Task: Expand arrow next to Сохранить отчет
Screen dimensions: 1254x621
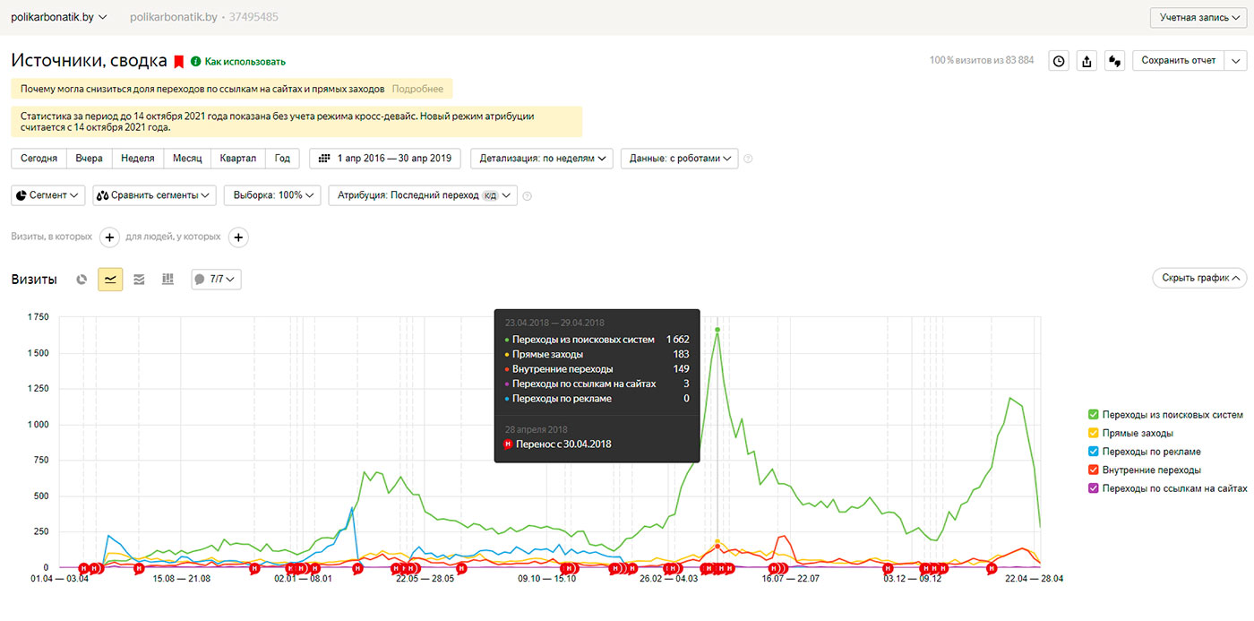Action: [x=1236, y=61]
